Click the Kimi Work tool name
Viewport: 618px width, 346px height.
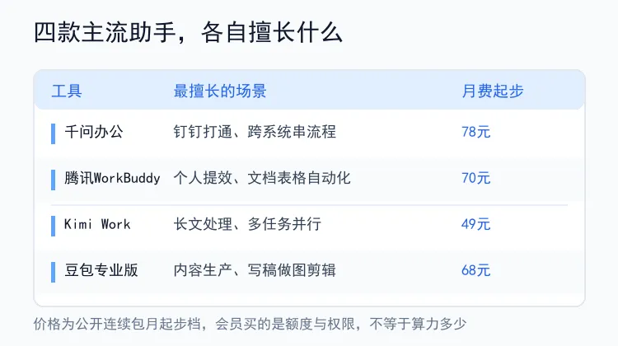click(x=97, y=224)
